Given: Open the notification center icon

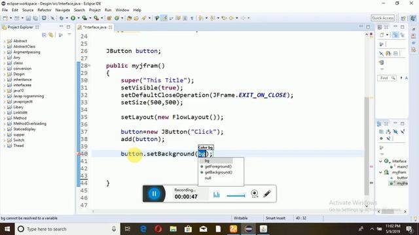Looking at the screenshot, I should 409,229.
